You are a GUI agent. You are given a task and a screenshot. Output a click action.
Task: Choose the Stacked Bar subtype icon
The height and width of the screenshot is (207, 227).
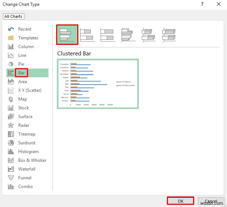click(87, 35)
